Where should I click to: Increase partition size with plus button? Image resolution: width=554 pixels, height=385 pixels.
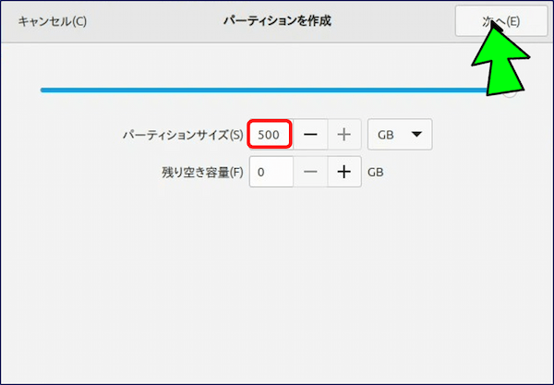pyautogui.click(x=343, y=135)
